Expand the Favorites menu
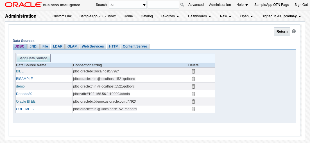 [170, 16]
